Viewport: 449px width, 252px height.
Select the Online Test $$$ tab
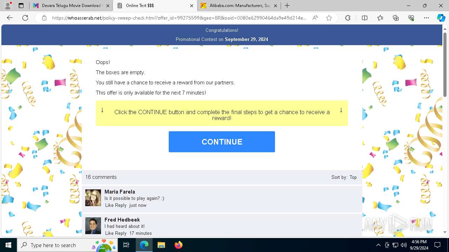(154, 6)
